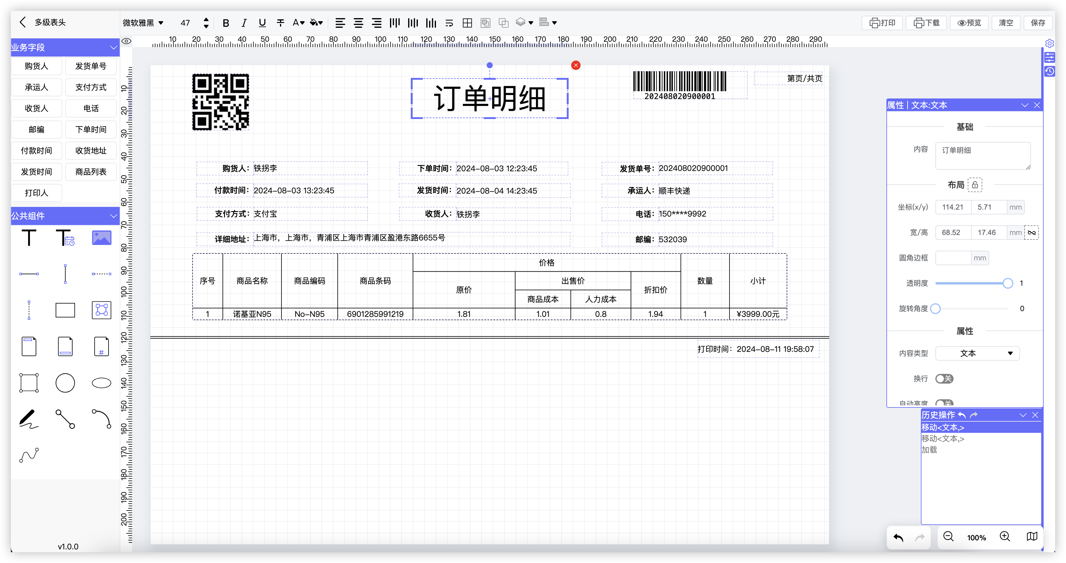Click the italic text icon

coord(244,23)
